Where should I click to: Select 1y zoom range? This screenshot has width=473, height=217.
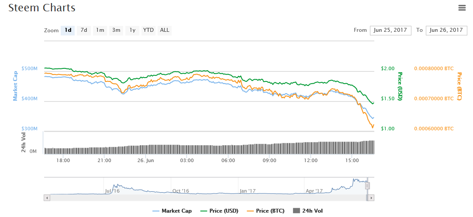(x=132, y=30)
